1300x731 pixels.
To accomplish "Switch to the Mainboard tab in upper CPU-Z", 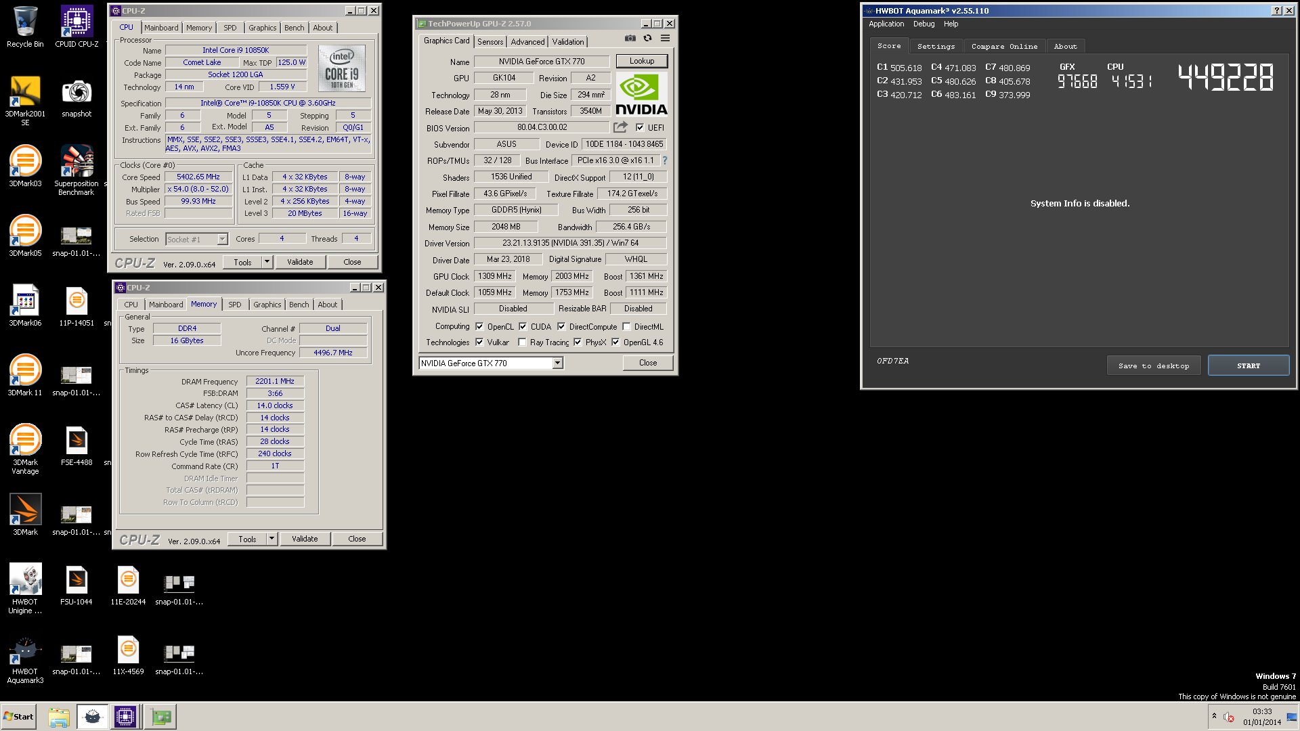I will (161, 28).
